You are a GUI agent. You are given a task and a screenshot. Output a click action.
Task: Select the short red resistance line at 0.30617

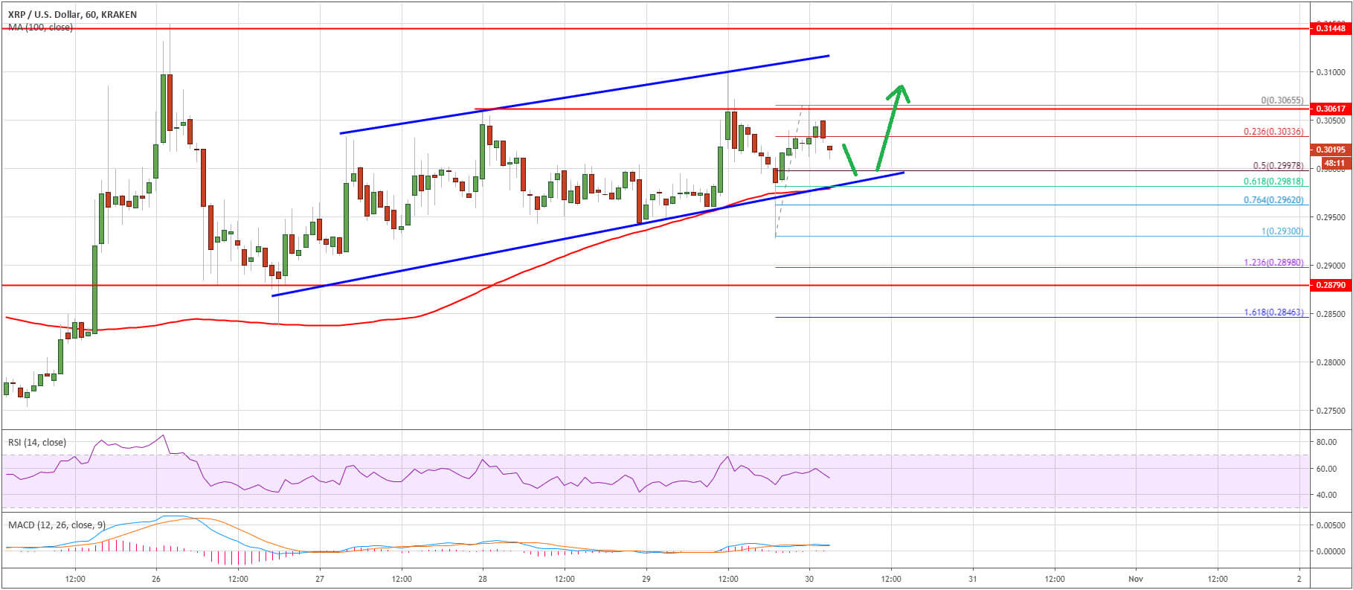[x=893, y=109]
